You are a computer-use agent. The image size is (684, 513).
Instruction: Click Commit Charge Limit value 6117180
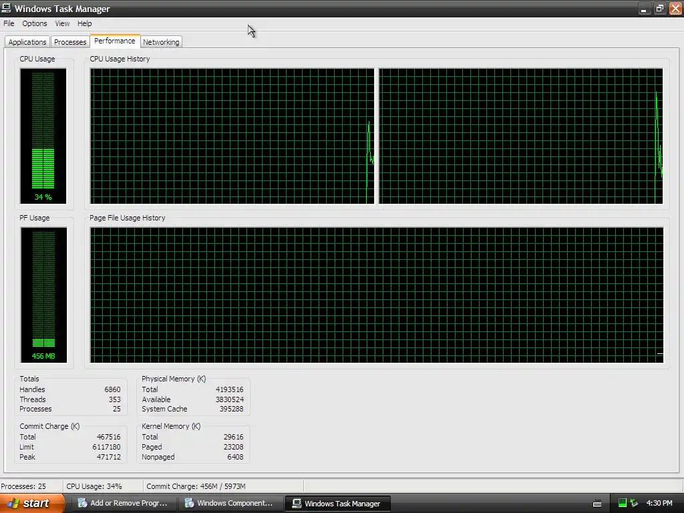pos(106,447)
